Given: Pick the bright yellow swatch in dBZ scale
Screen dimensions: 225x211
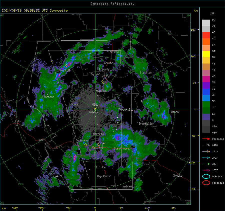Looking at the screenshot, I should coord(206,54).
